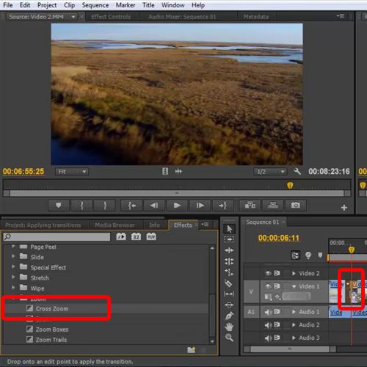Select the Slip tool
367x367 pixels.
[x=229, y=294]
